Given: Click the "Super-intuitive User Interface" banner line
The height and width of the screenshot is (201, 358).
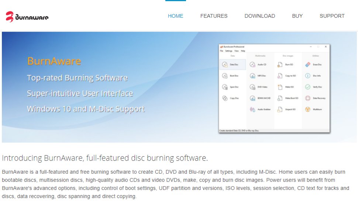Looking at the screenshot, I should point(80,94).
